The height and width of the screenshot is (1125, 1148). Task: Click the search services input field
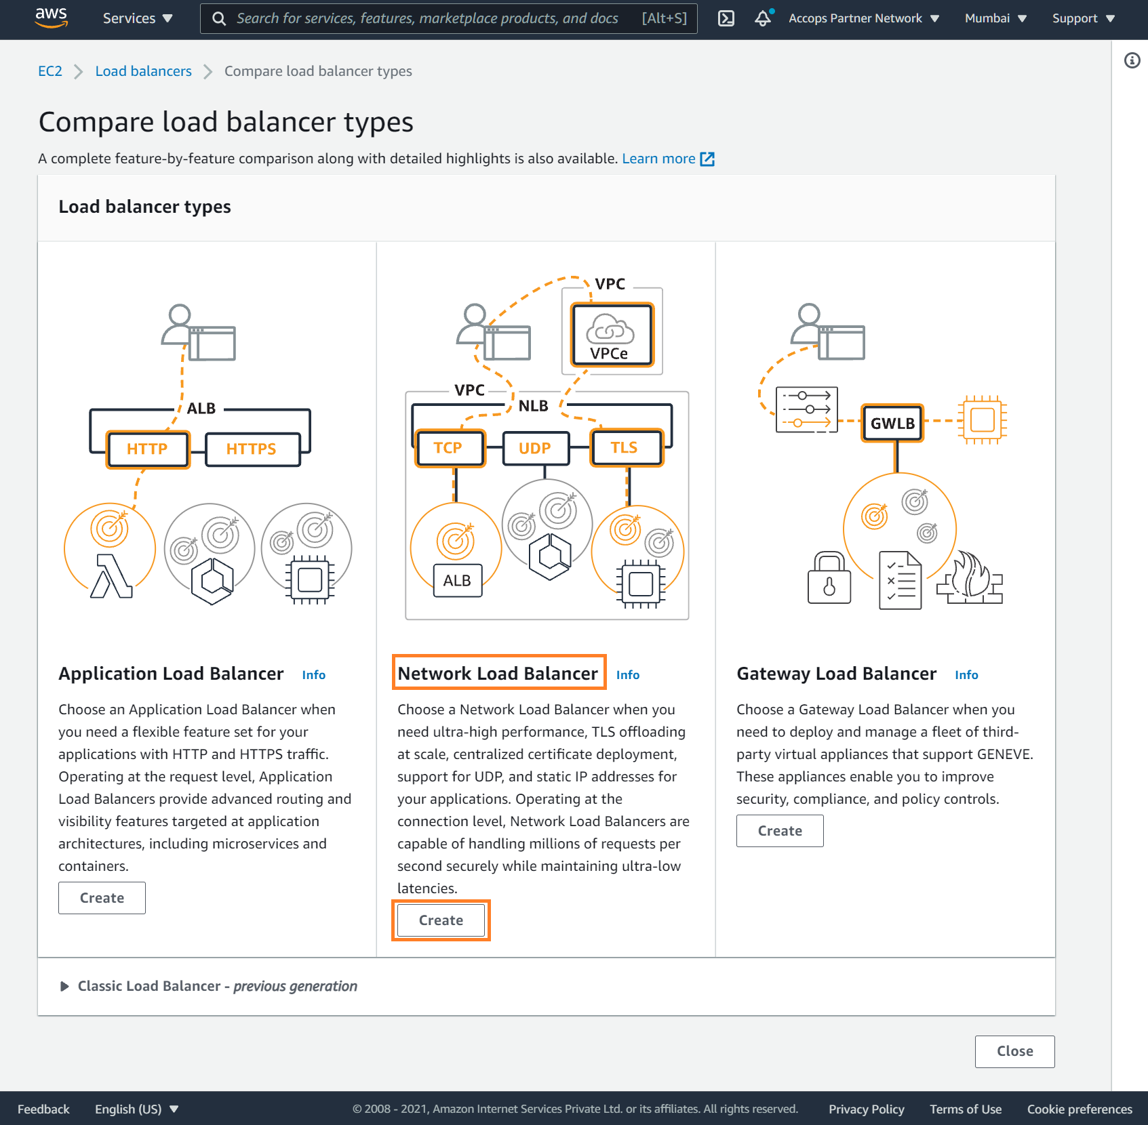click(x=449, y=18)
